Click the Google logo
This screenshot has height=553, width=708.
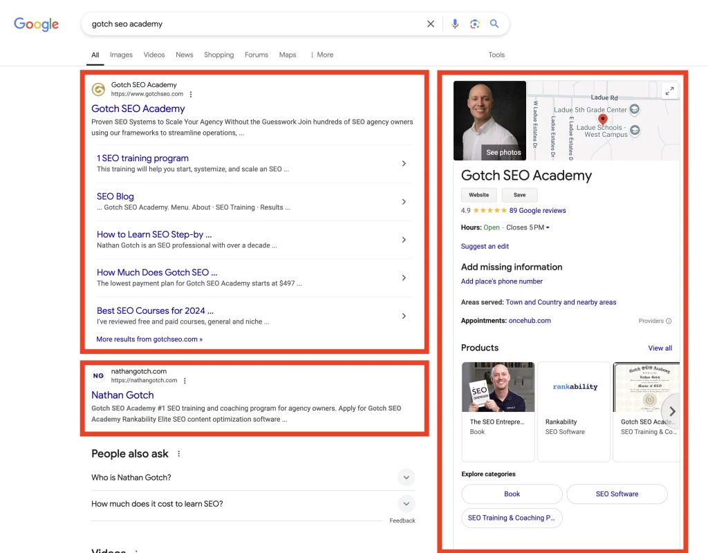[x=36, y=24]
